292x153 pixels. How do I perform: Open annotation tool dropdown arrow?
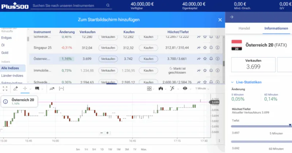pyautogui.click(x=42, y=89)
